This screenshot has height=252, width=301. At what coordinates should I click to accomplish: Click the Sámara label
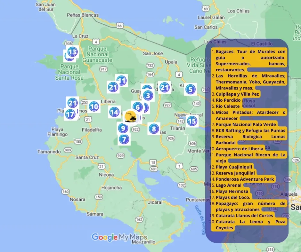pos(95,214)
